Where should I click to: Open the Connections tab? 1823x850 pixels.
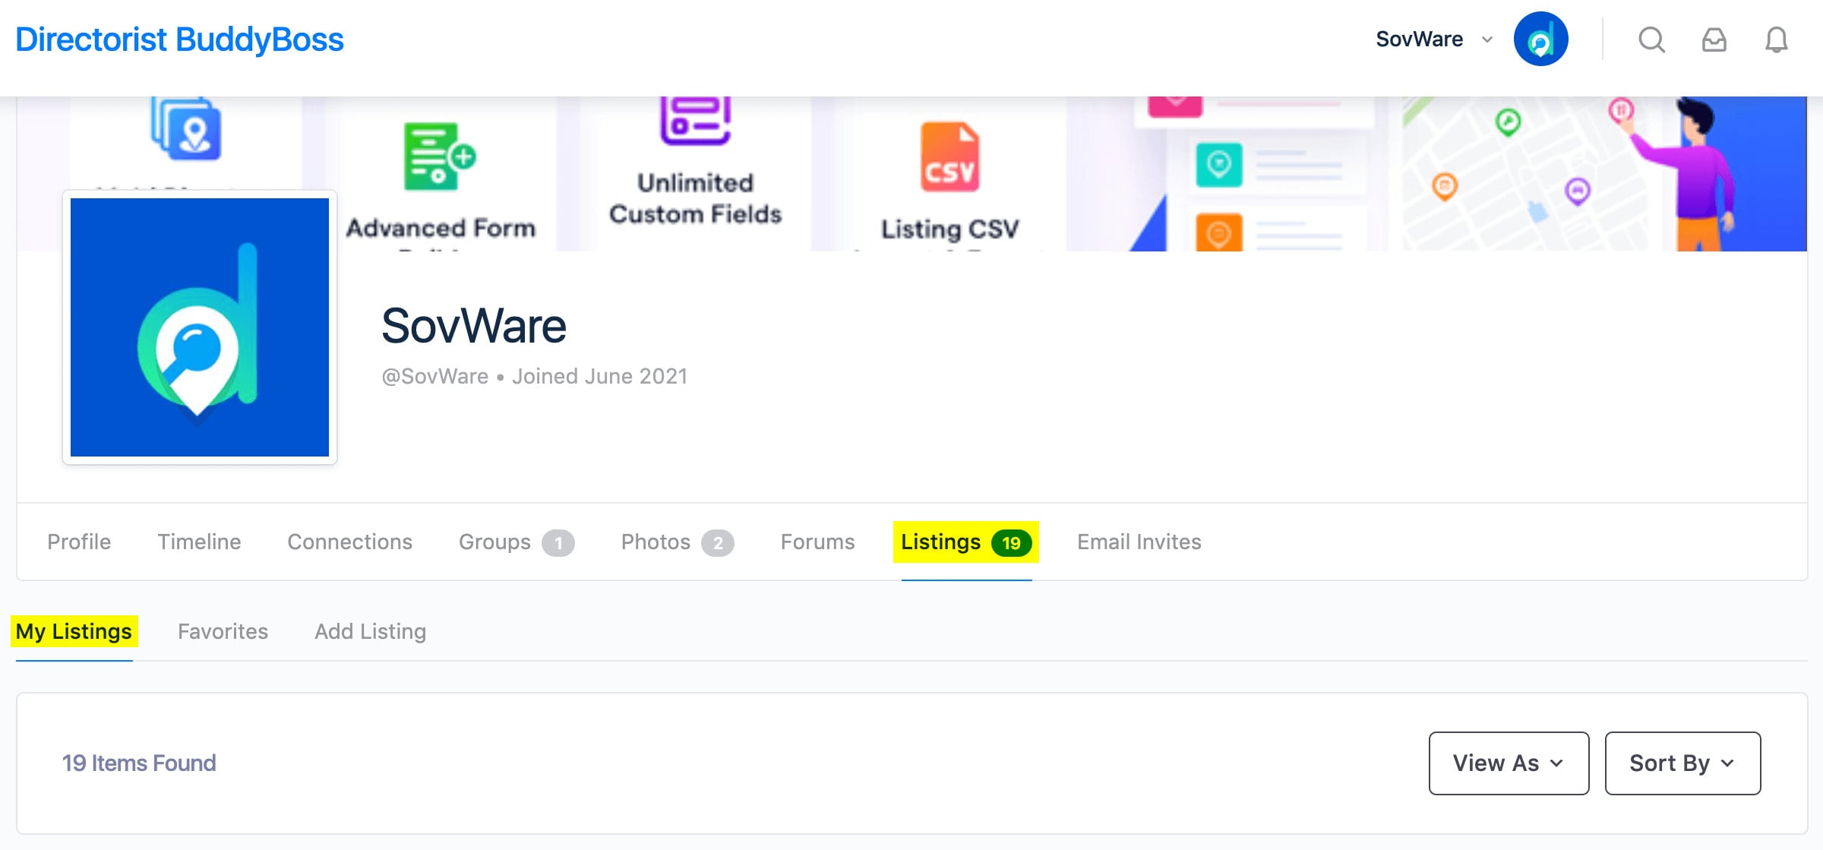click(349, 542)
